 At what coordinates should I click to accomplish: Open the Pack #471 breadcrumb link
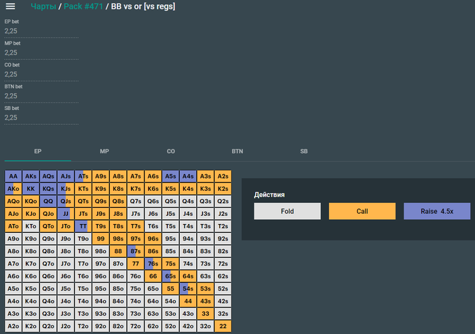coord(83,6)
